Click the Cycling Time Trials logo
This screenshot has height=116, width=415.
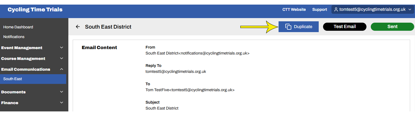click(35, 10)
